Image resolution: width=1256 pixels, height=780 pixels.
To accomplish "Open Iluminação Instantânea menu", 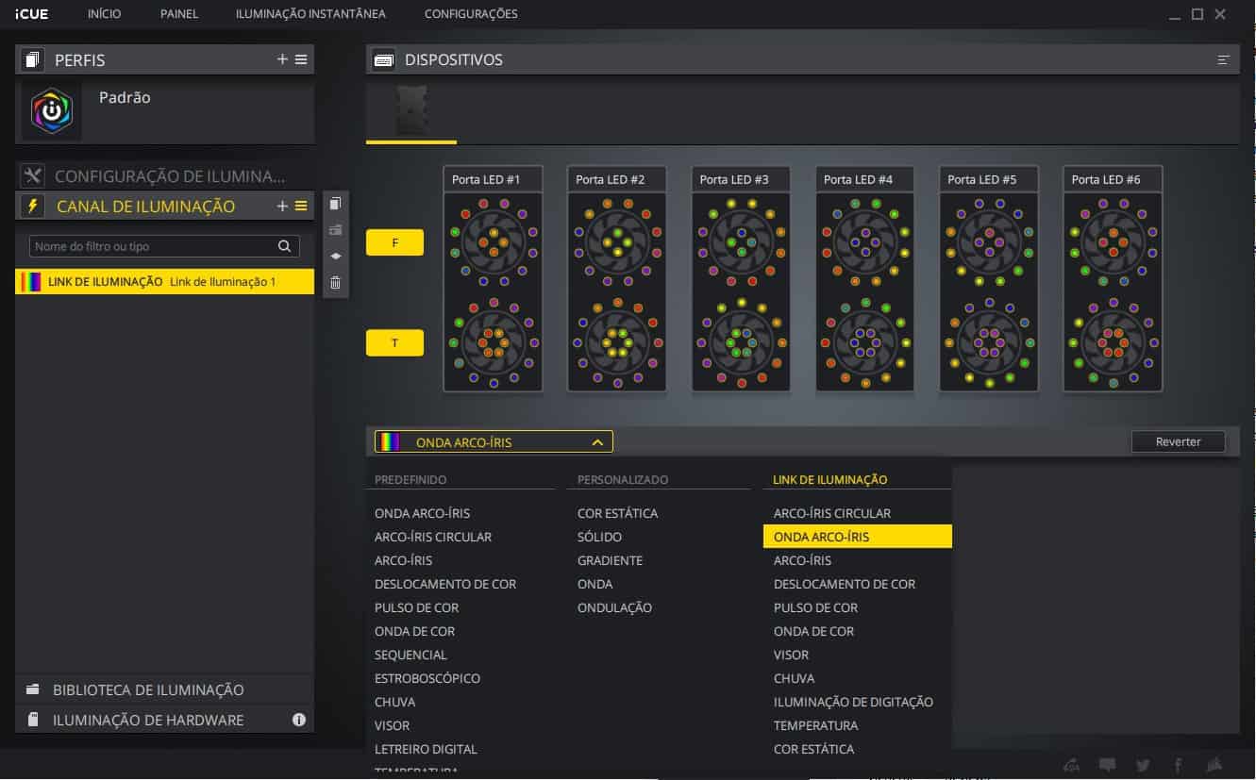I will [x=310, y=14].
